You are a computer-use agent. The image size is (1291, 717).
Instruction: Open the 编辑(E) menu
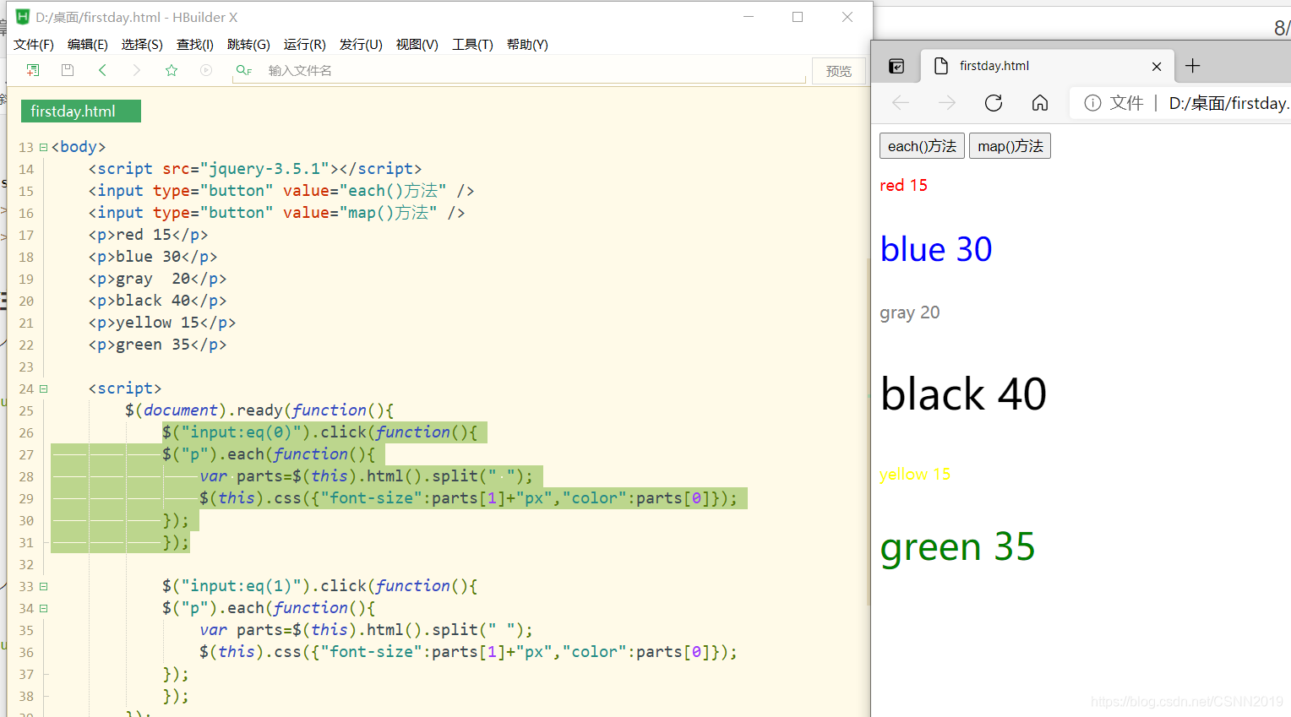[88, 44]
